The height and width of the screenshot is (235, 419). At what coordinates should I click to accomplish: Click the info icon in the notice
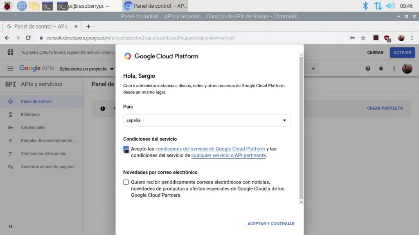click(x=103, y=109)
